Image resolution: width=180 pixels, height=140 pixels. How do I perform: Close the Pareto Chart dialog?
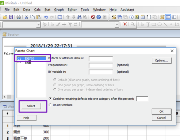tap(172, 51)
